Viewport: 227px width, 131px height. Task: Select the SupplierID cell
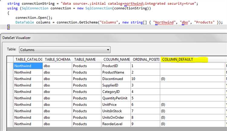tap(116, 85)
